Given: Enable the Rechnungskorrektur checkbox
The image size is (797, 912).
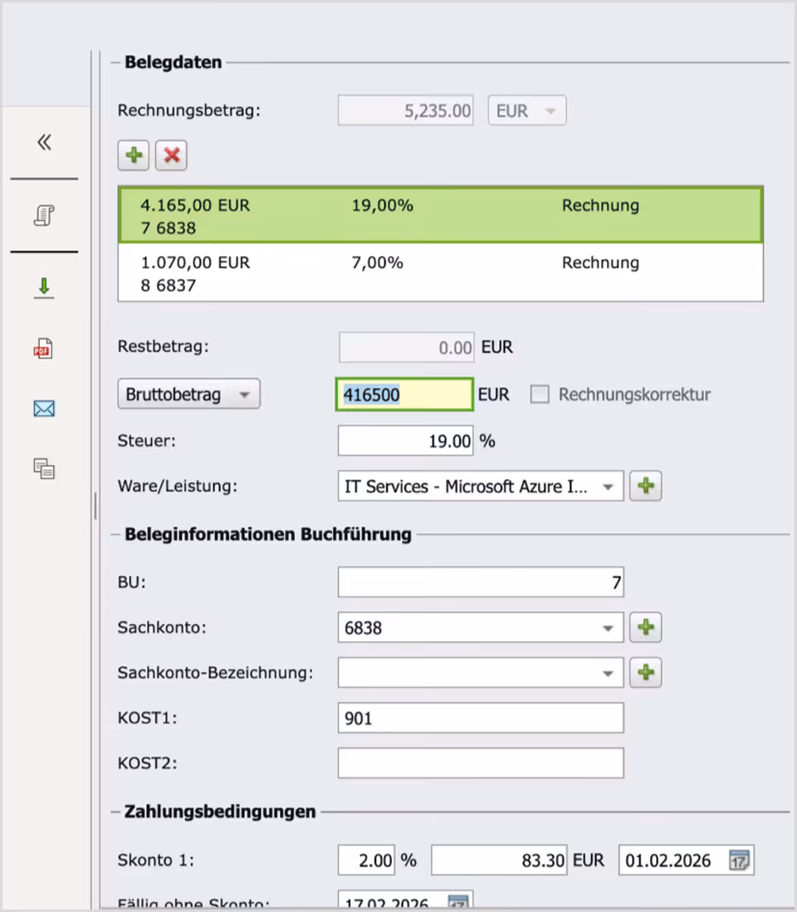Looking at the screenshot, I should coord(540,395).
